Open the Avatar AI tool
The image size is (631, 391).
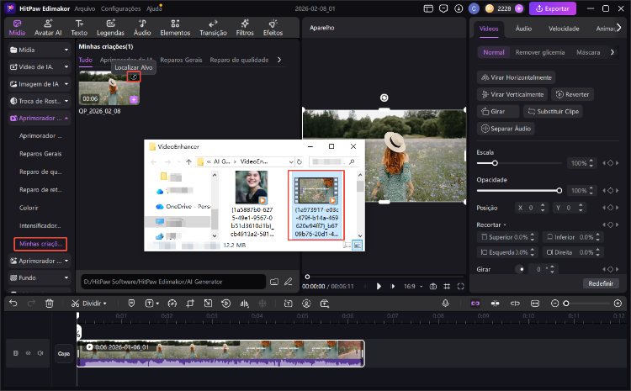point(48,28)
